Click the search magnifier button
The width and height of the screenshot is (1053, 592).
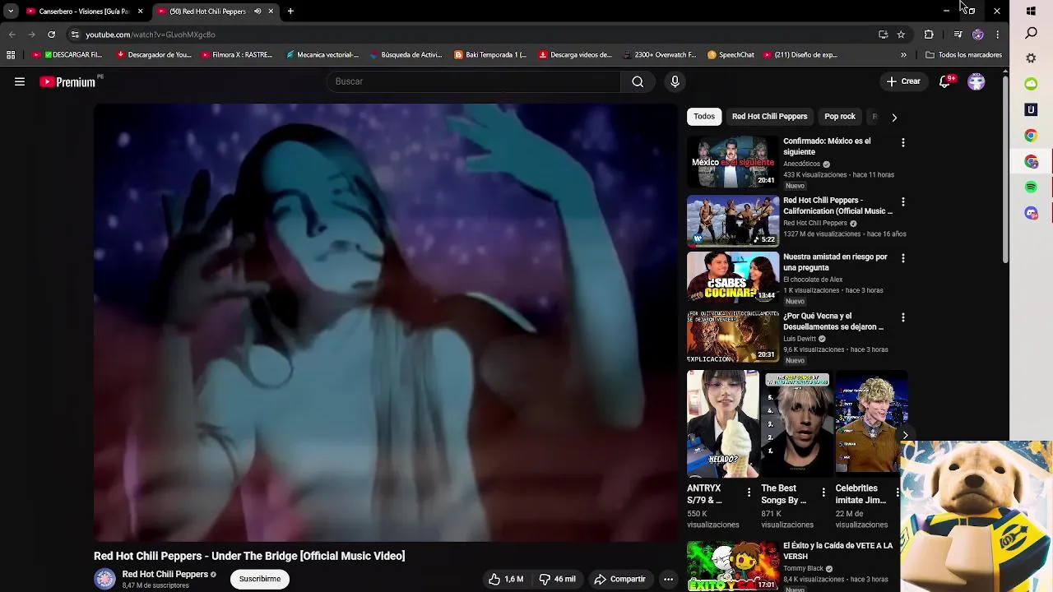pyautogui.click(x=638, y=81)
